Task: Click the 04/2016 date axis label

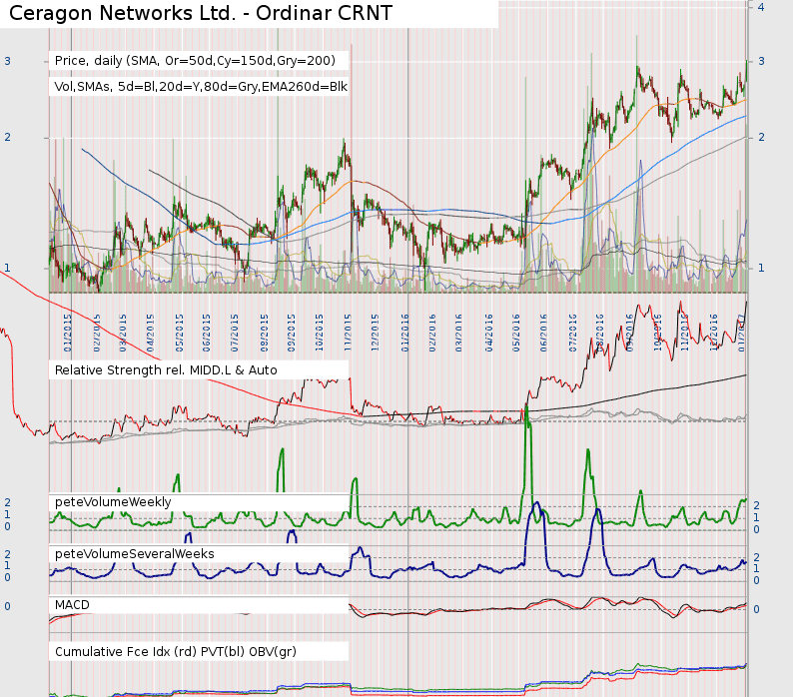Action: pyautogui.click(x=489, y=333)
